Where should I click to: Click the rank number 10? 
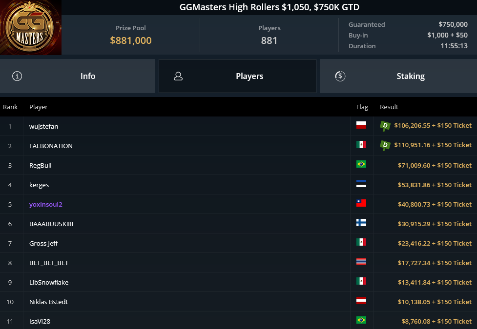click(x=10, y=302)
